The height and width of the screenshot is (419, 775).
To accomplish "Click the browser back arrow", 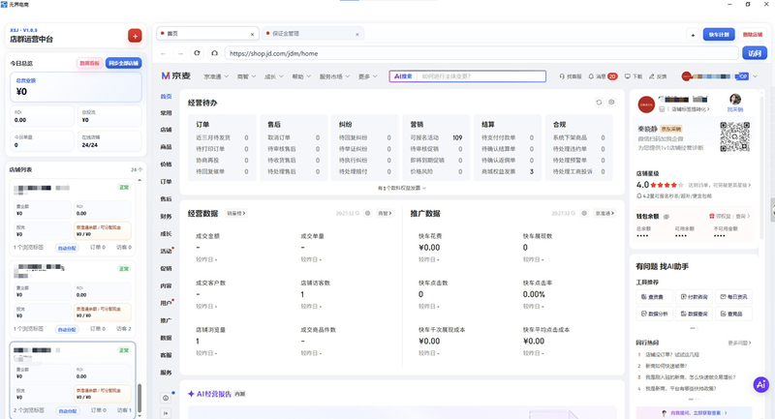I will point(163,53).
